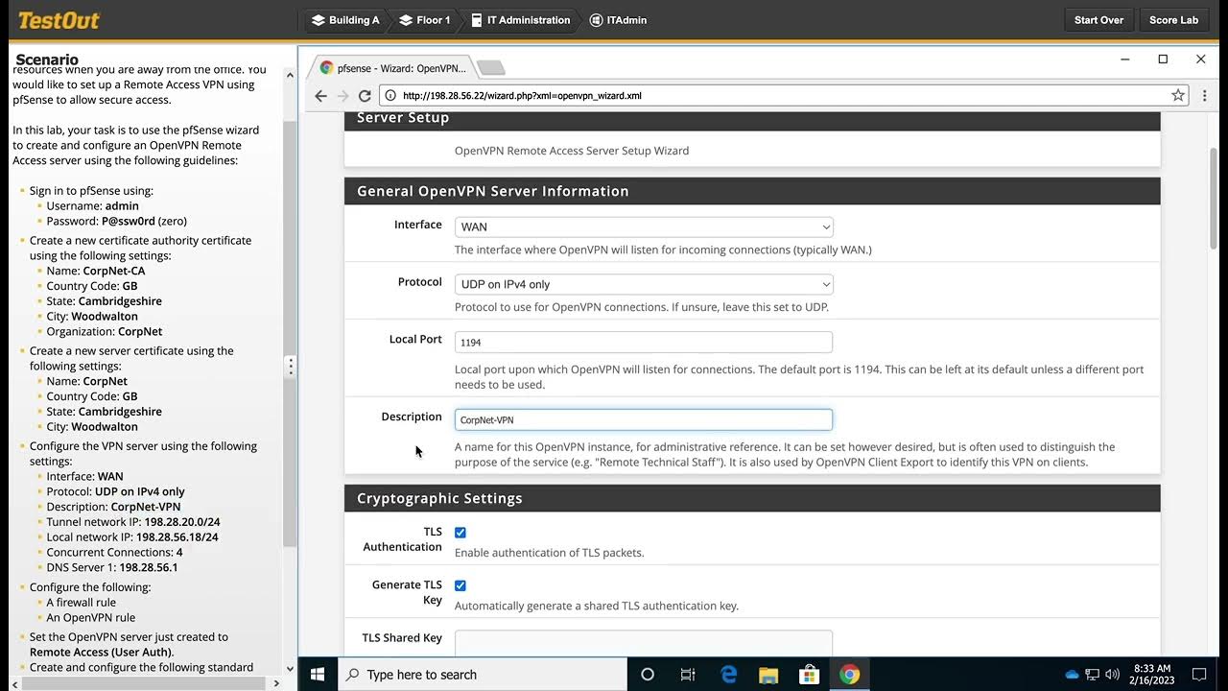Open the Protocol dropdown

(x=644, y=285)
